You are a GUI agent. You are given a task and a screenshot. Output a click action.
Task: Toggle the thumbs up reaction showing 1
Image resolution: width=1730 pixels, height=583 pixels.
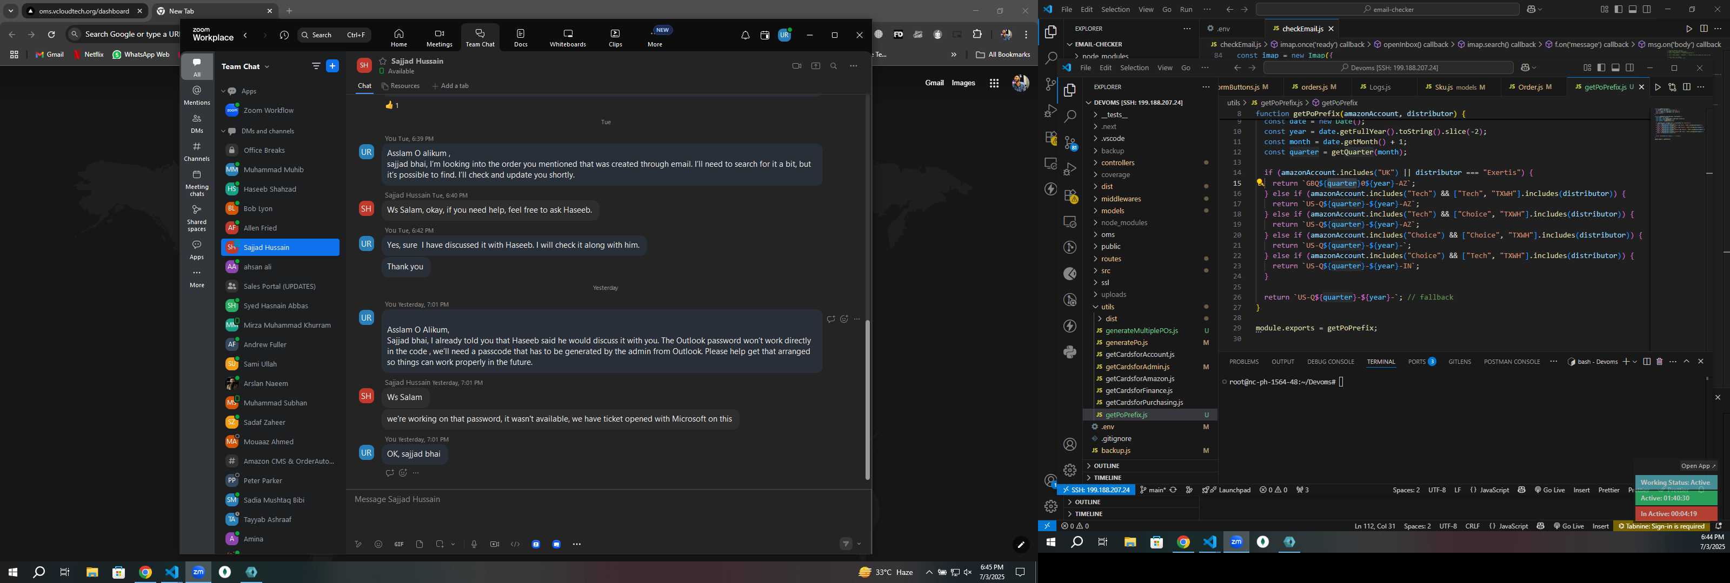(x=392, y=105)
